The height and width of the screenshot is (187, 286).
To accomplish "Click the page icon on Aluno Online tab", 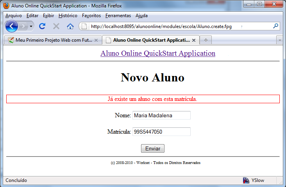I will pos(108,40).
